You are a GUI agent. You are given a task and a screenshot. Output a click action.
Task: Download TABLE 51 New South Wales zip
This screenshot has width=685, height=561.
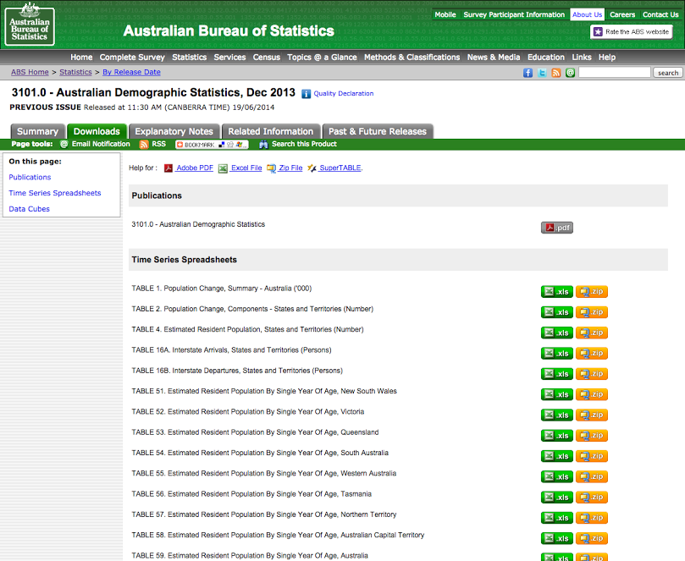click(x=592, y=394)
